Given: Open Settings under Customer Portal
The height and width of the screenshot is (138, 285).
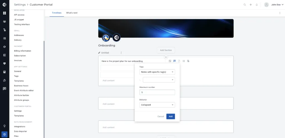Looking at the screenshot, I should tap(18, 111).
